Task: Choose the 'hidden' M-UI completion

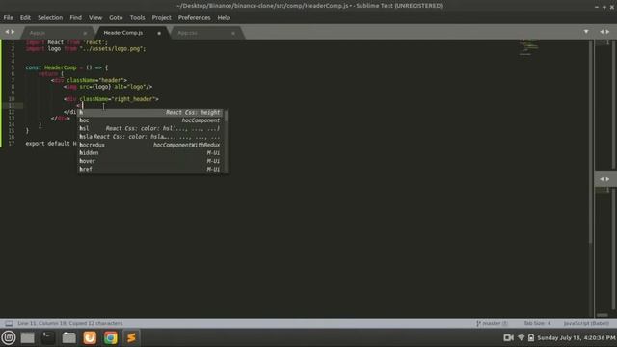Action: (x=151, y=152)
